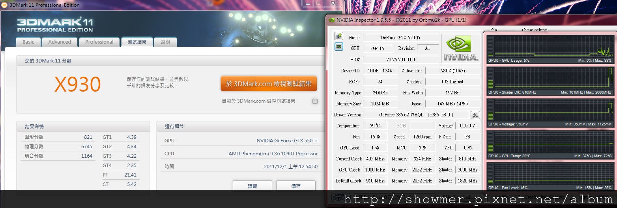This screenshot has height=208, width=617.
Task: Click the GPU Load field 1 %
Action: point(375,148)
